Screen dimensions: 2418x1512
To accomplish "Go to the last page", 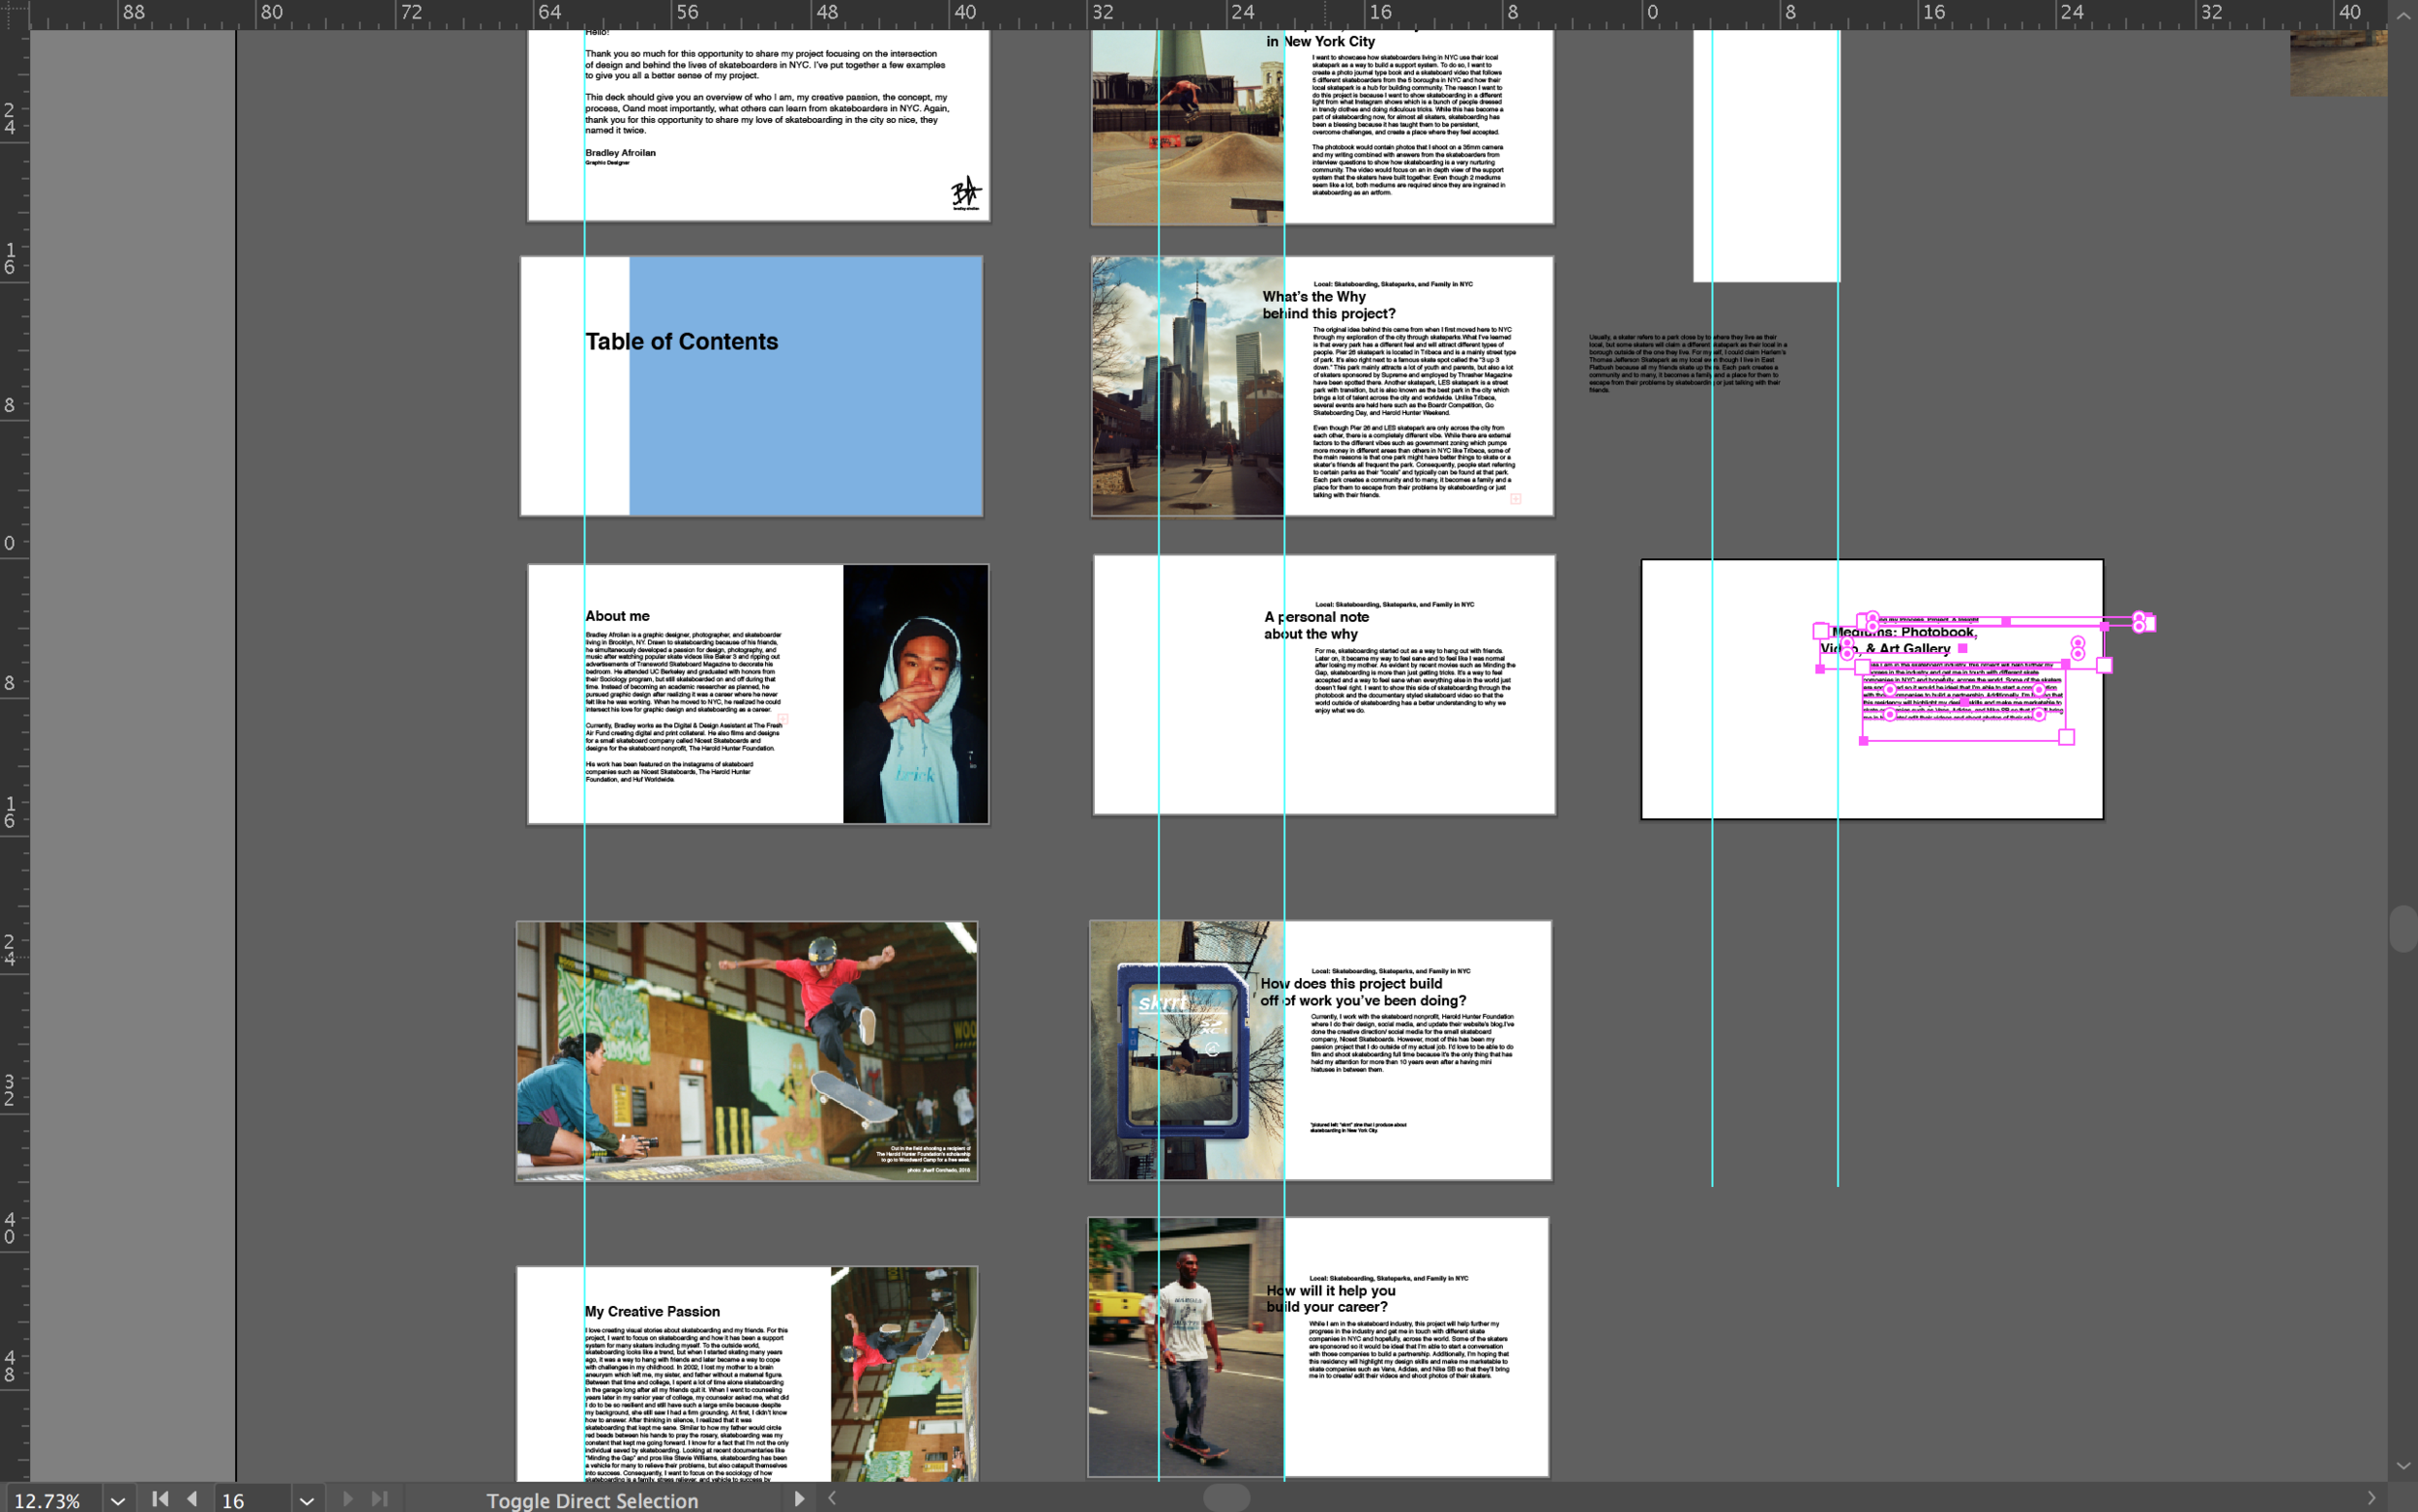I will click(x=380, y=1498).
